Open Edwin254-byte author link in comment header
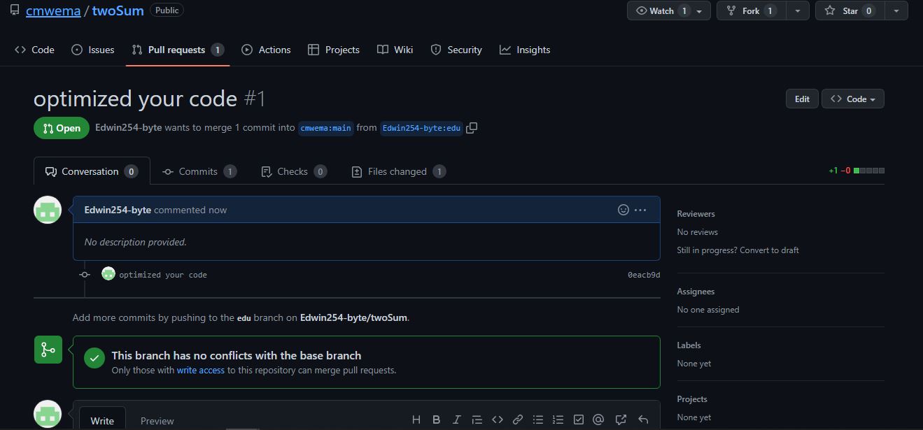 point(118,210)
